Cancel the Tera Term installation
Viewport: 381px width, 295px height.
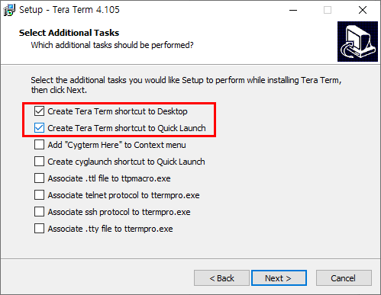(x=344, y=278)
